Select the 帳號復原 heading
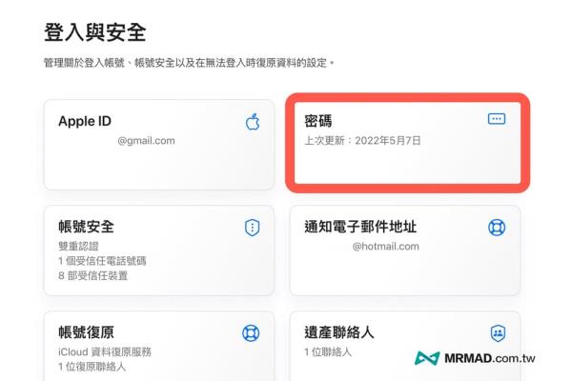Image resolution: width=572 pixels, height=381 pixels. (x=86, y=332)
